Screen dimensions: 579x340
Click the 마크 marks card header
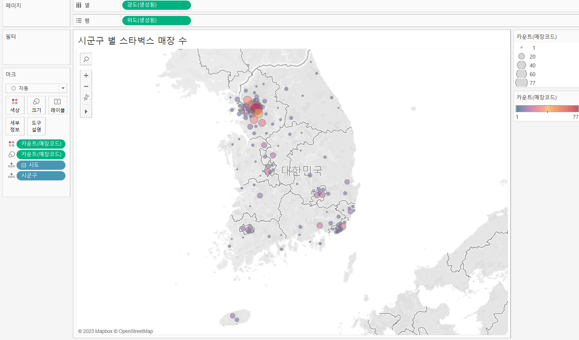coord(11,74)
